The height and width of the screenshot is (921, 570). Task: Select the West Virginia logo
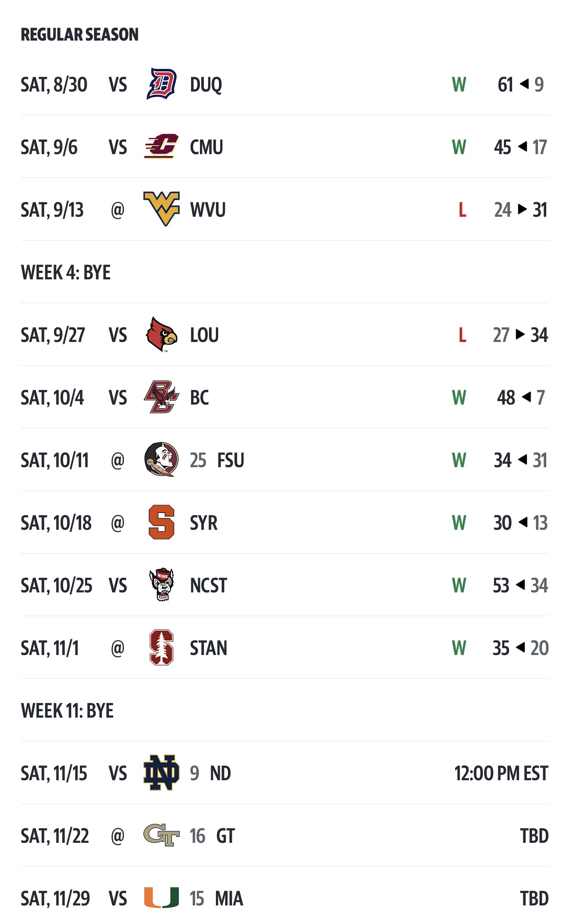[161, 209]
